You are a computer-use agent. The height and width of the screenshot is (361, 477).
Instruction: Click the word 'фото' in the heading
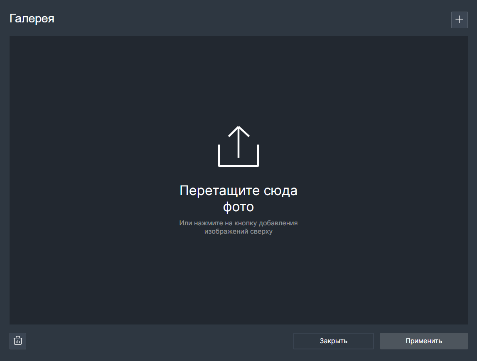[x=238, y=207]
